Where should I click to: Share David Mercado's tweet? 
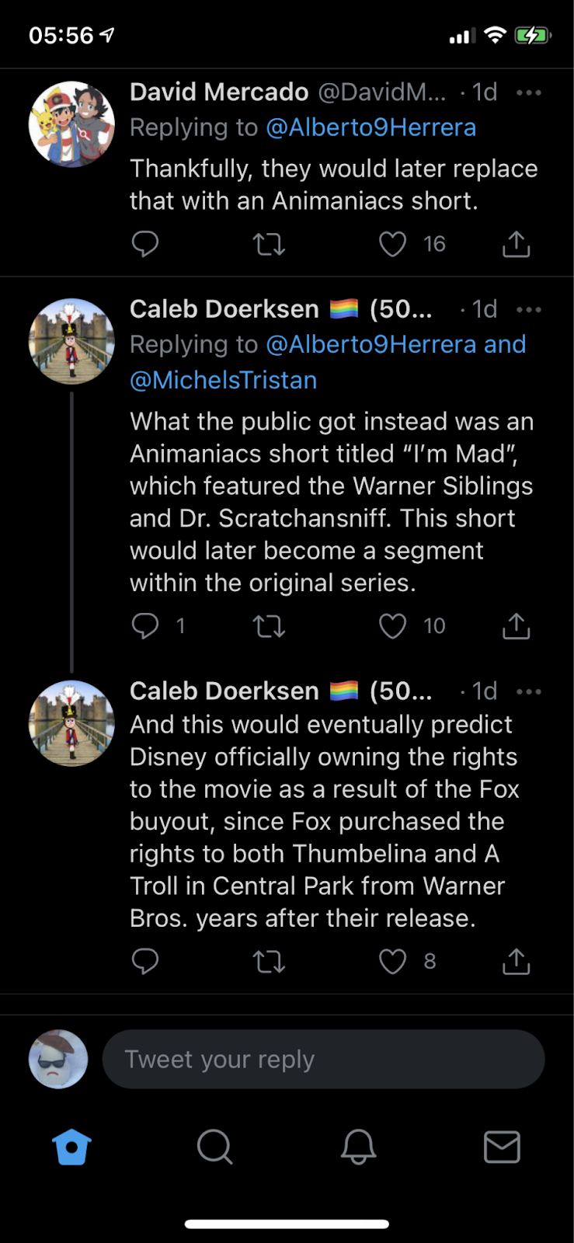516,244
